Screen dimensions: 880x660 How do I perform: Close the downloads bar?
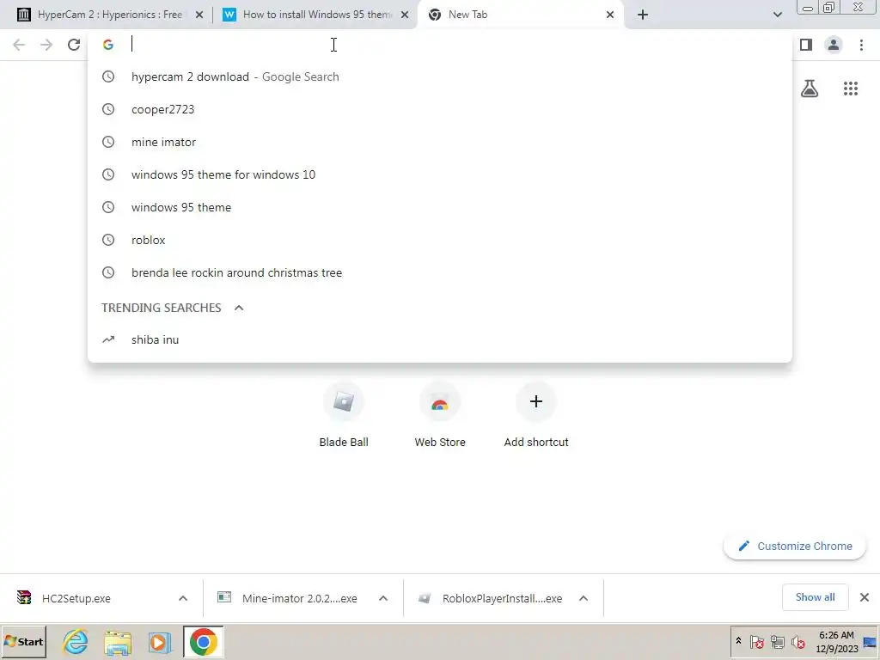[865, 597]
